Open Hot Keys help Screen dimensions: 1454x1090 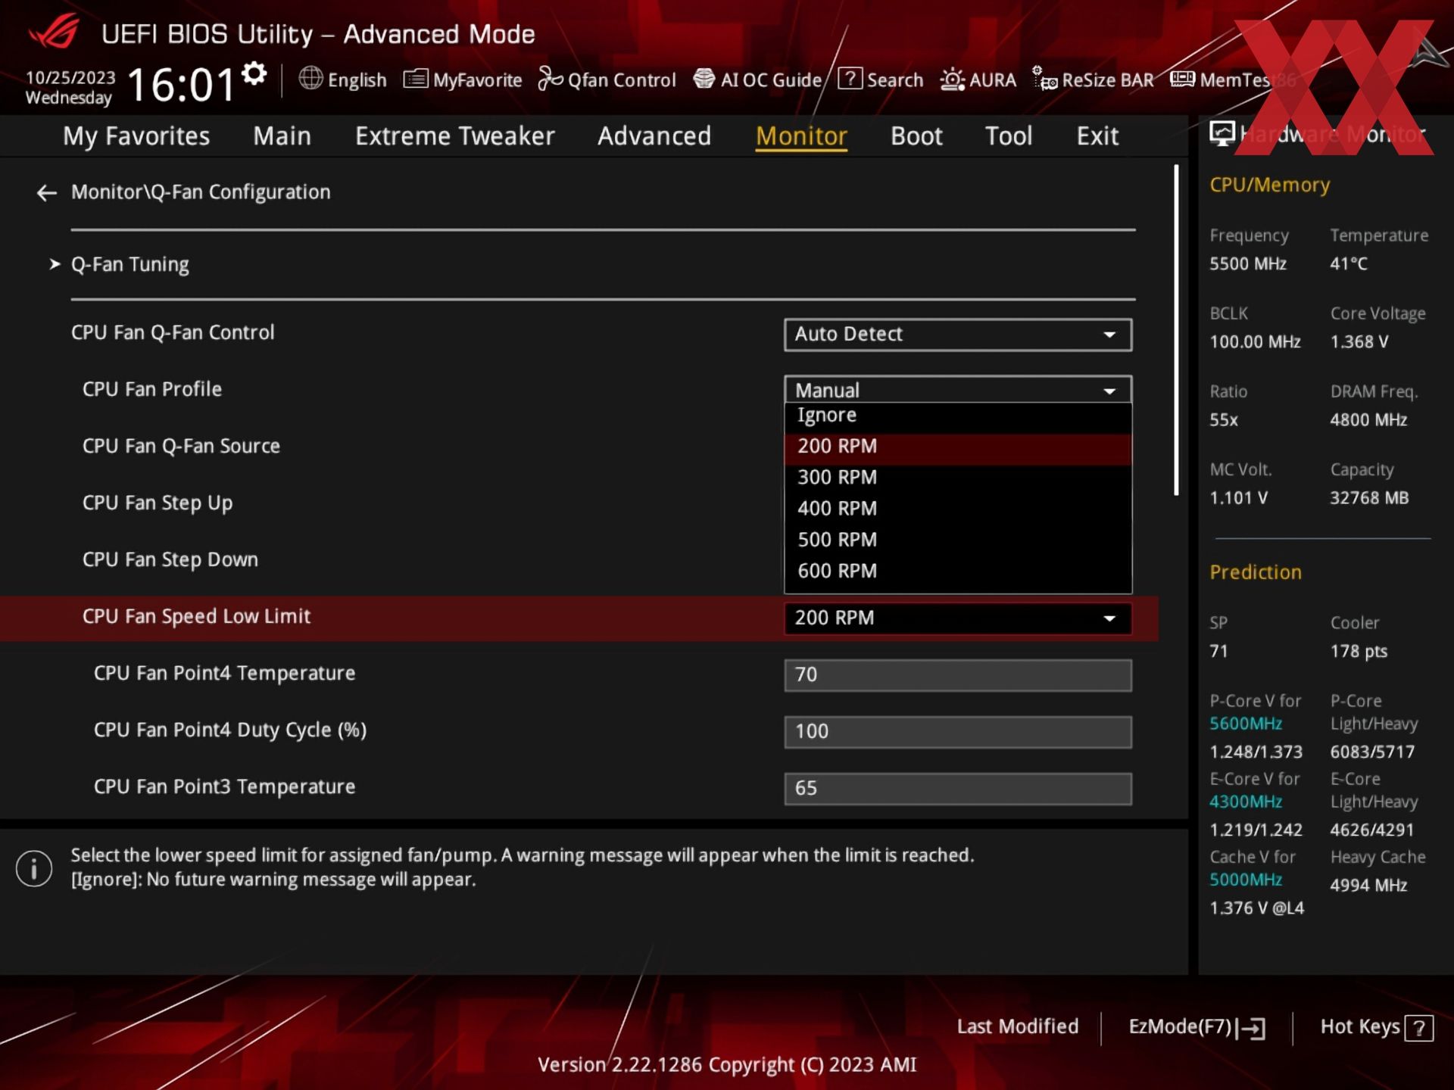[x=1377, y=1027]
